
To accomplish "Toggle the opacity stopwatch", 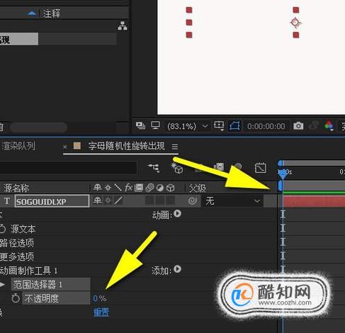I will [16, 298].
